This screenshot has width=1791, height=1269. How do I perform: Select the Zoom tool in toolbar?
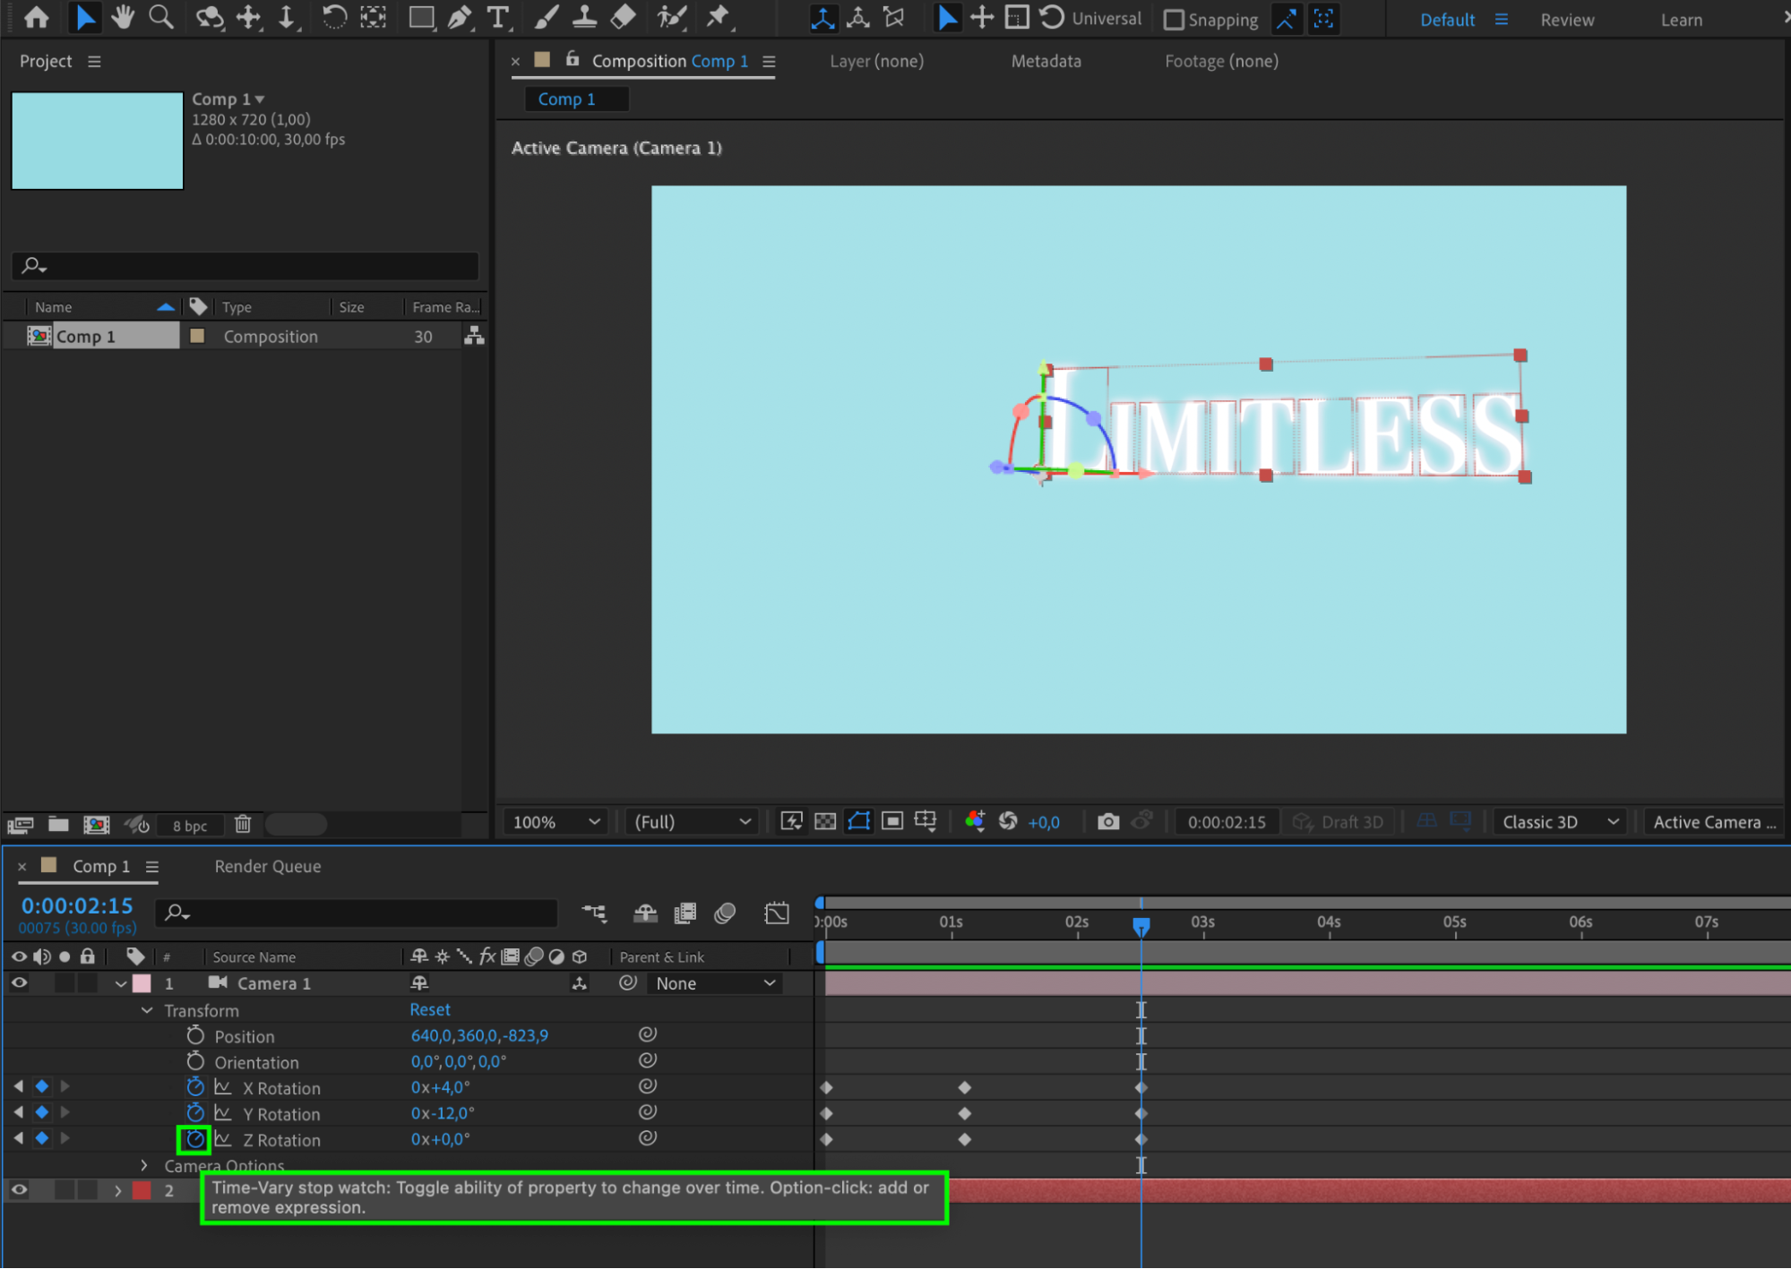161,17
